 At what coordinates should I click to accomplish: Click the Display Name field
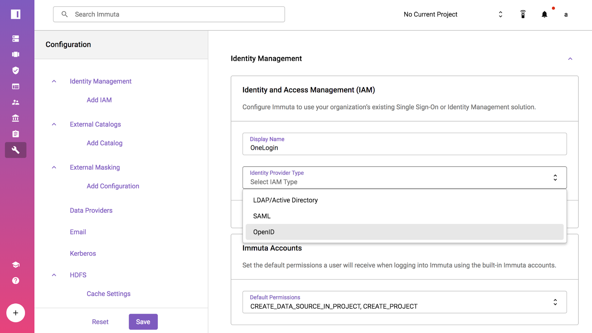[x=404, y=144]
